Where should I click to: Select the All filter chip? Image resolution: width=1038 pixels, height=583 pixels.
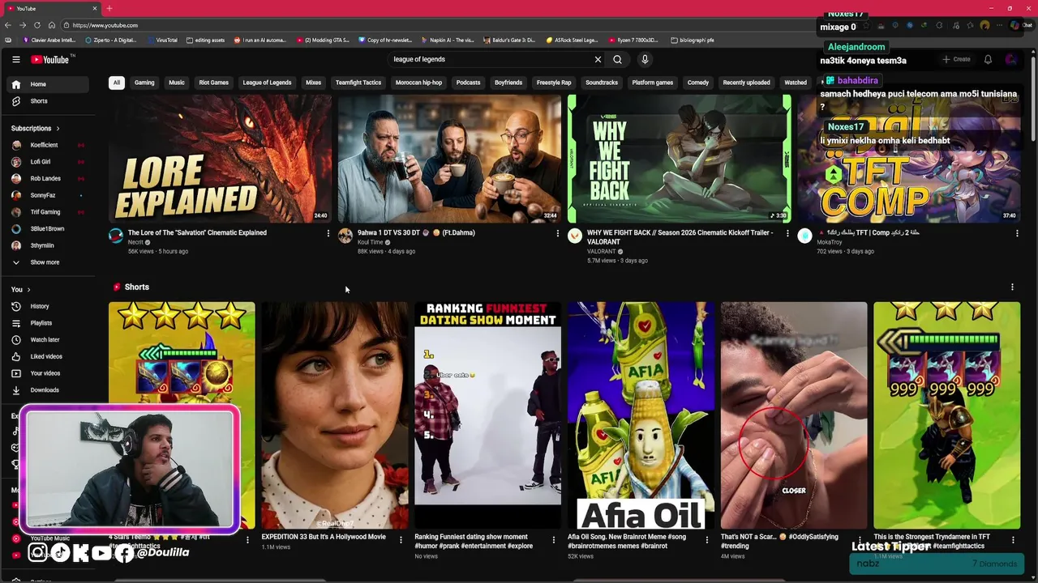click(x=117, y=83)
